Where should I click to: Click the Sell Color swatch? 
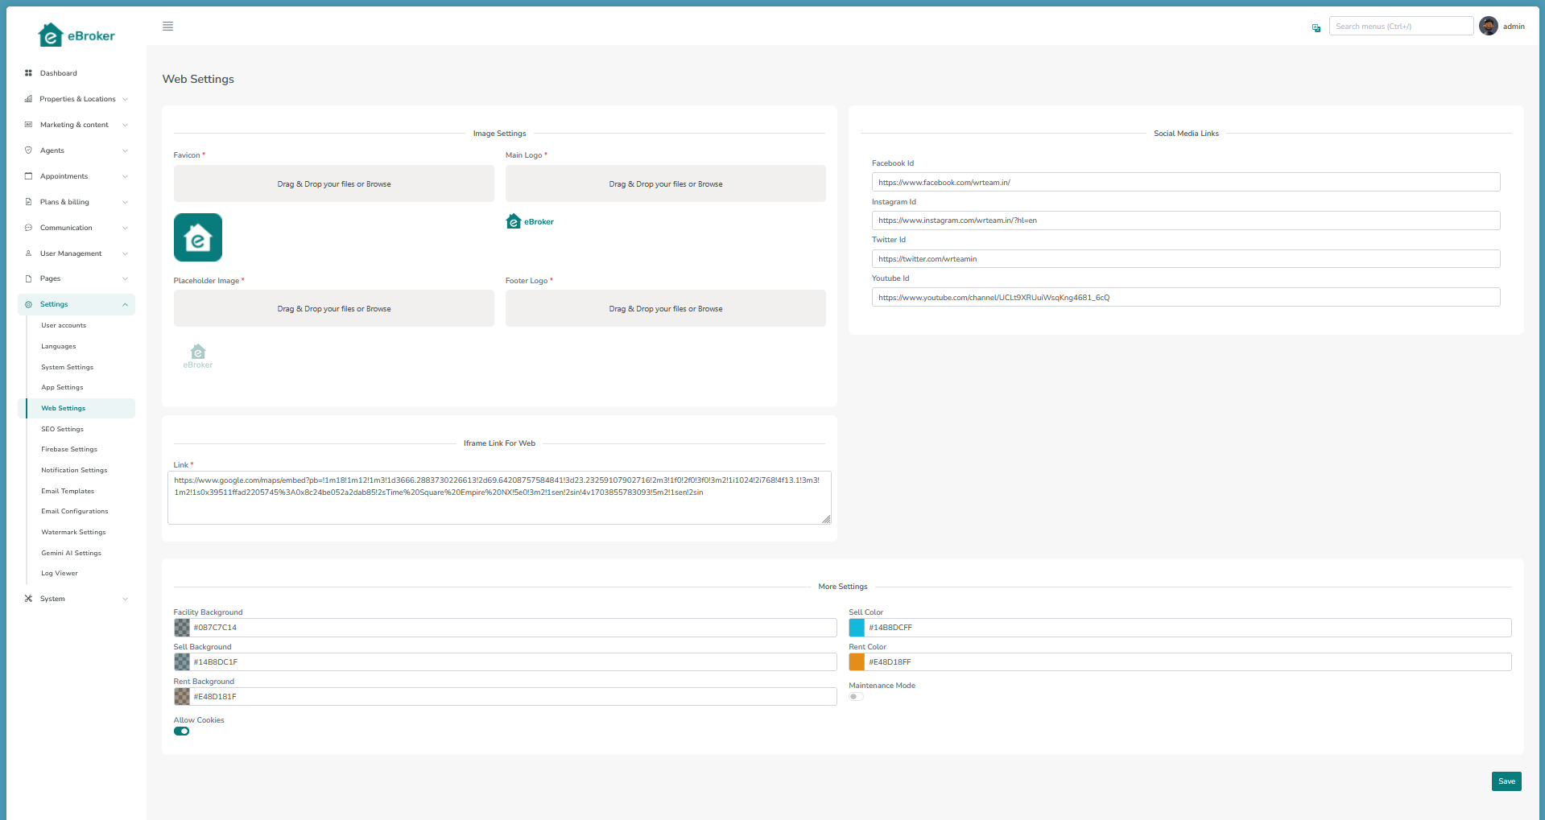pyautogui.click(x=857, y=627)
